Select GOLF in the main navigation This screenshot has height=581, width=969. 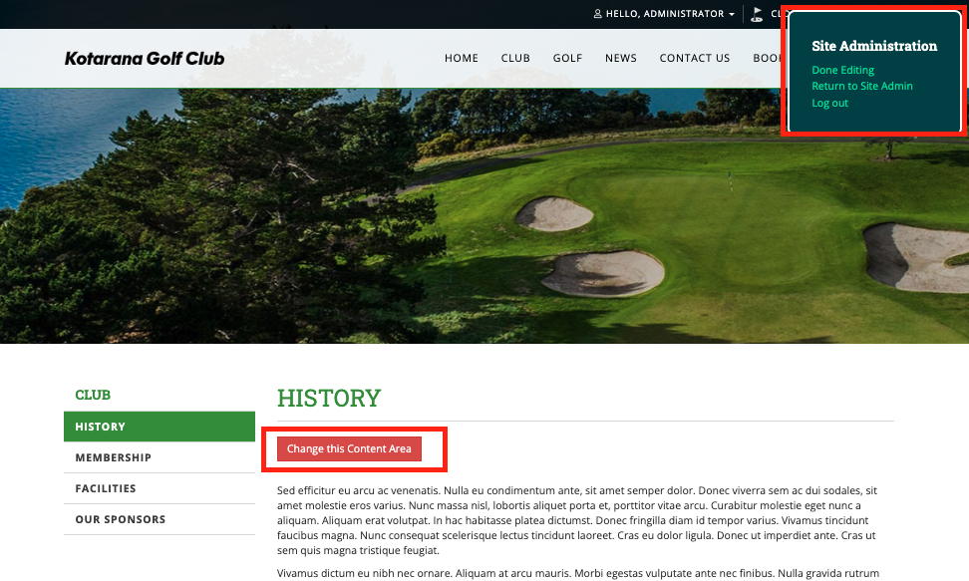(567, 58)
